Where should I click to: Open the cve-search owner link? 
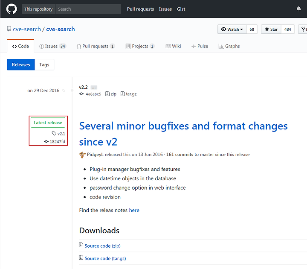click(x=27, y=29)
